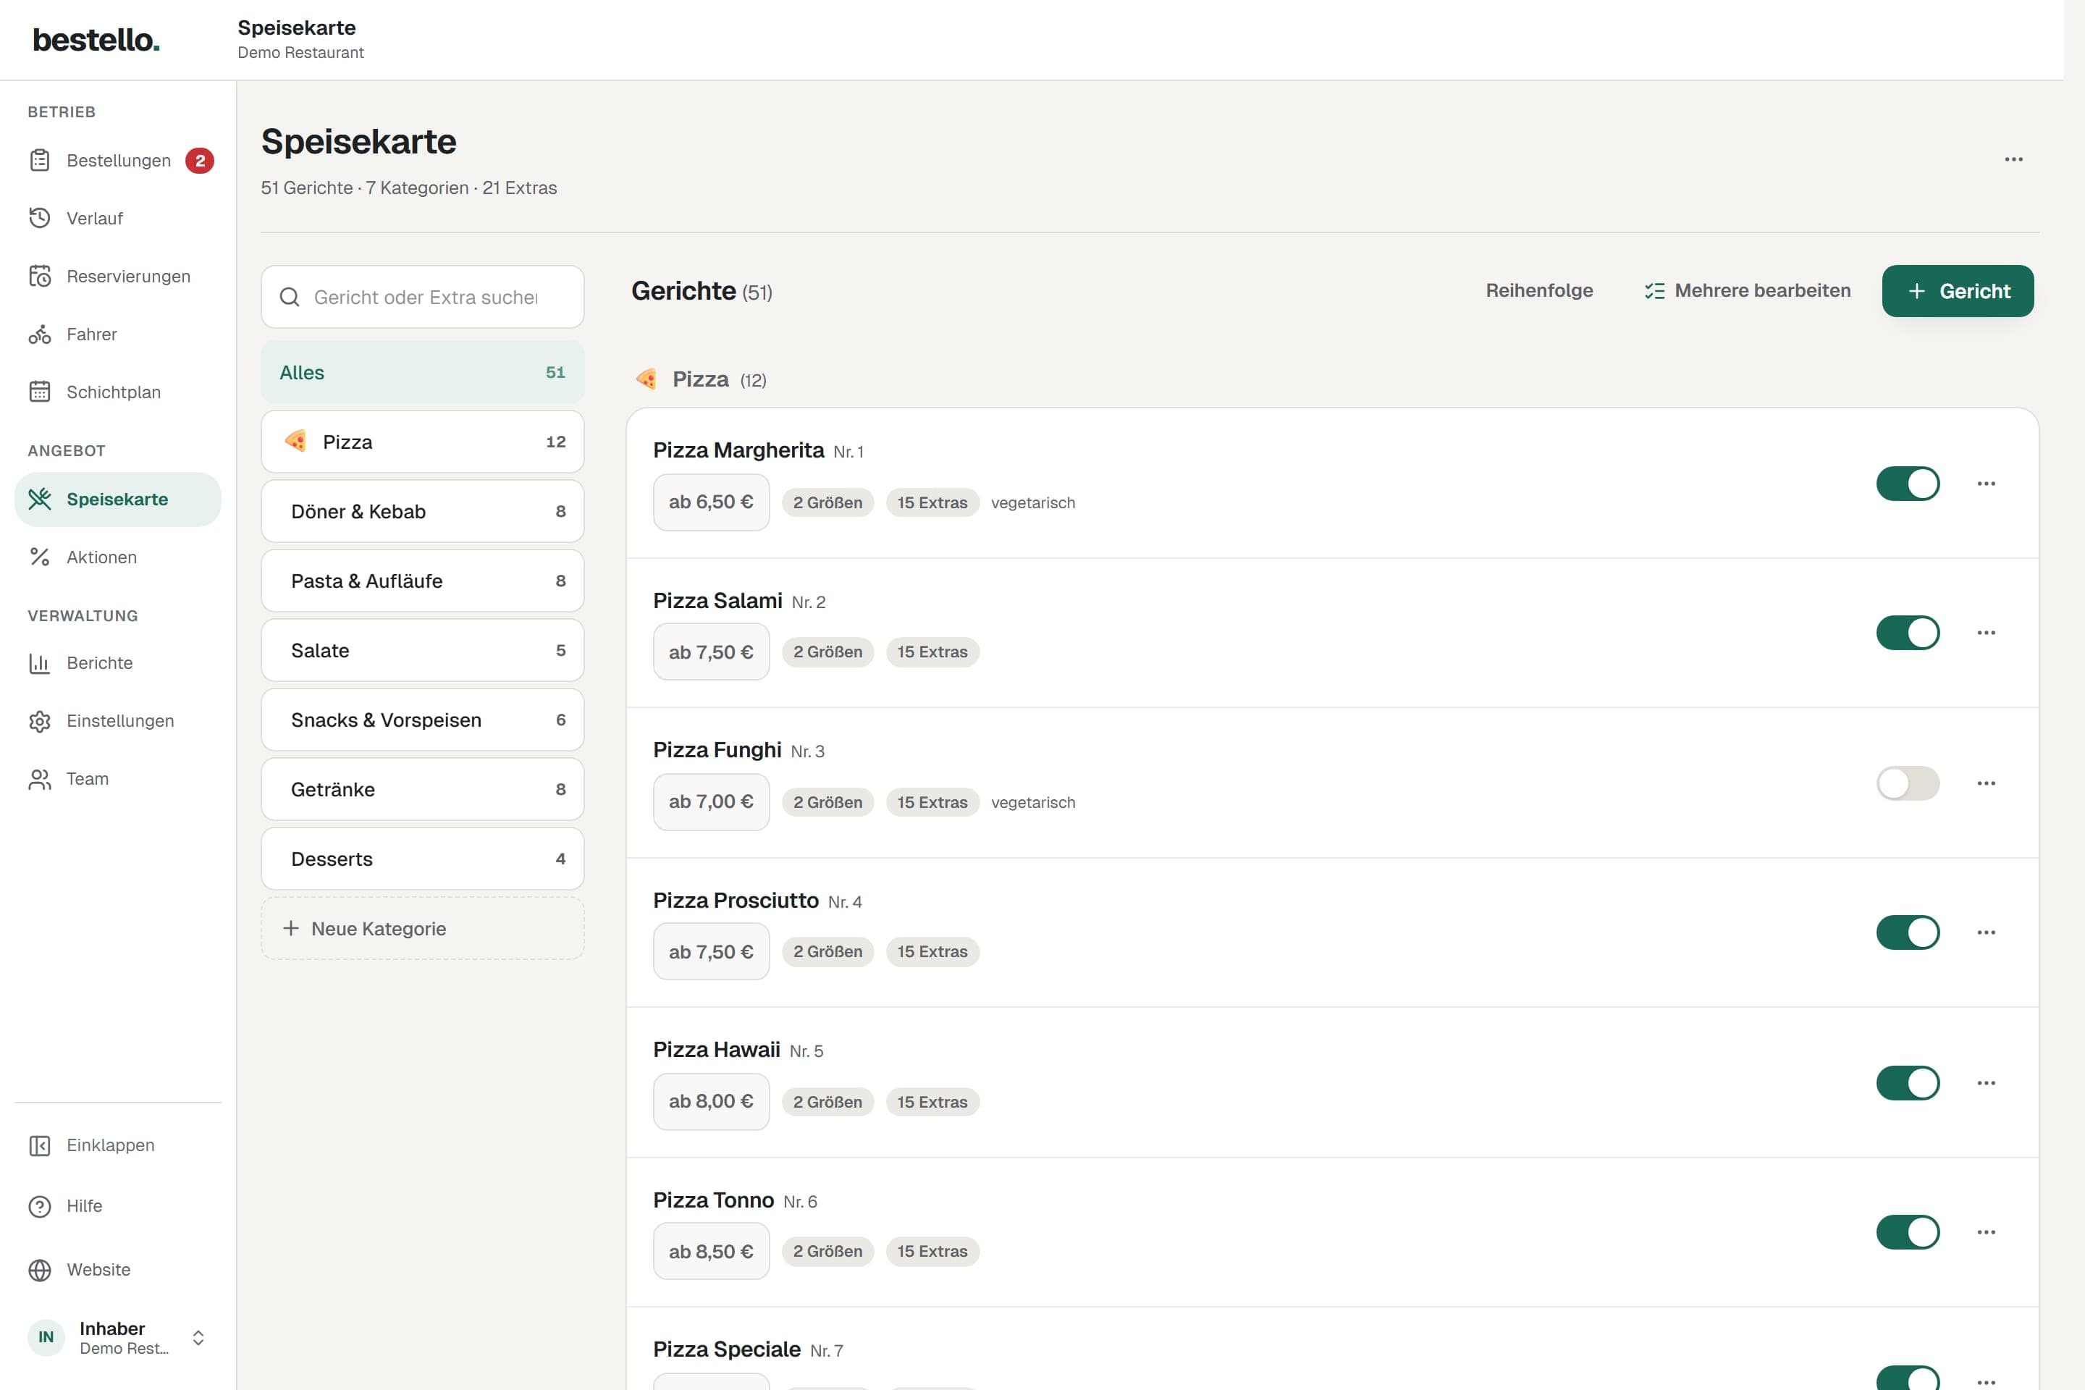Click the red Bestellungen badge showing 2

point(200,161)
